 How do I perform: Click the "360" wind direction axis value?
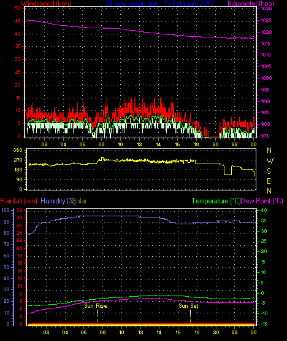[x=18, y=150]
